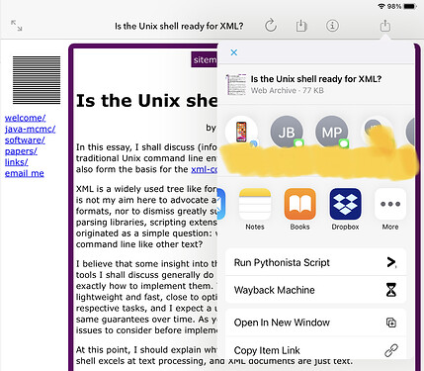Image resolution: width=424 pixels, height=371 pixels.
Task: Tap the 'Web Archive · 77 KB' label
Action: [288, 90]
